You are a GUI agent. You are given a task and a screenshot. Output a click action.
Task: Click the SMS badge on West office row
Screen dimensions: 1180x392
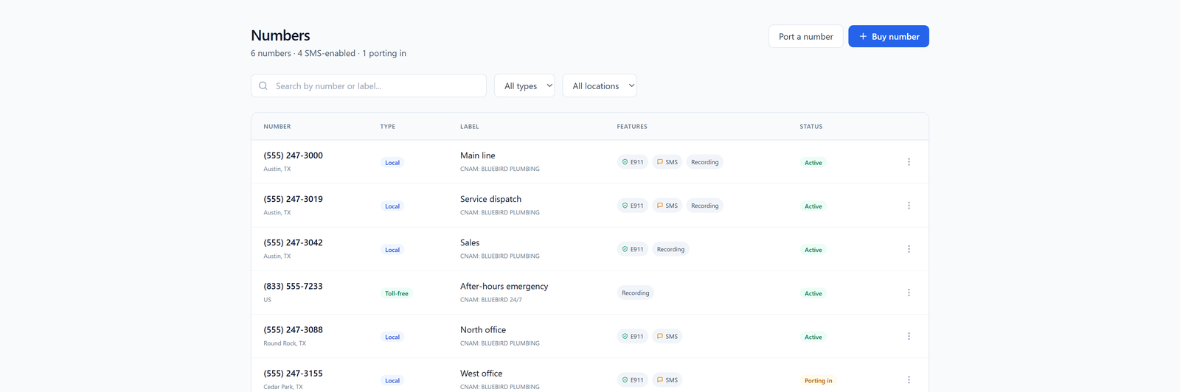pyautogui.click(x=667, y=380)
